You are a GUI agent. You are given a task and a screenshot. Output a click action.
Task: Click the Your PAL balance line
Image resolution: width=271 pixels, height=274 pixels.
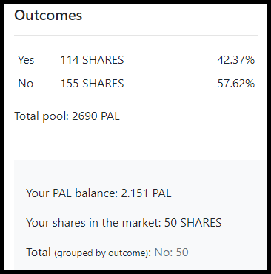coord(98,193)
